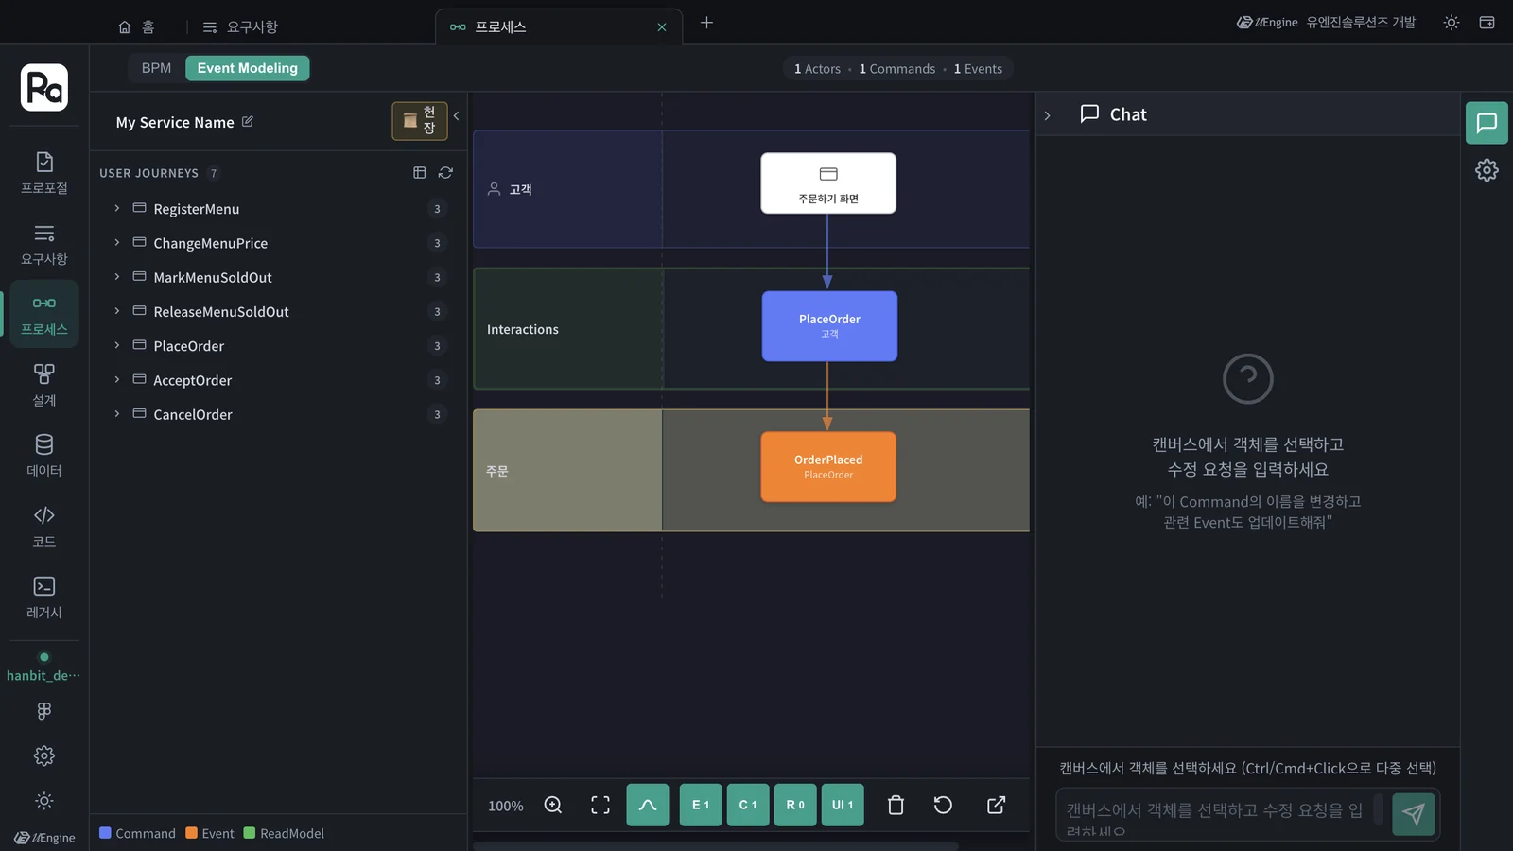
Task: Switch to BPM view
Action: click(157, 68)
